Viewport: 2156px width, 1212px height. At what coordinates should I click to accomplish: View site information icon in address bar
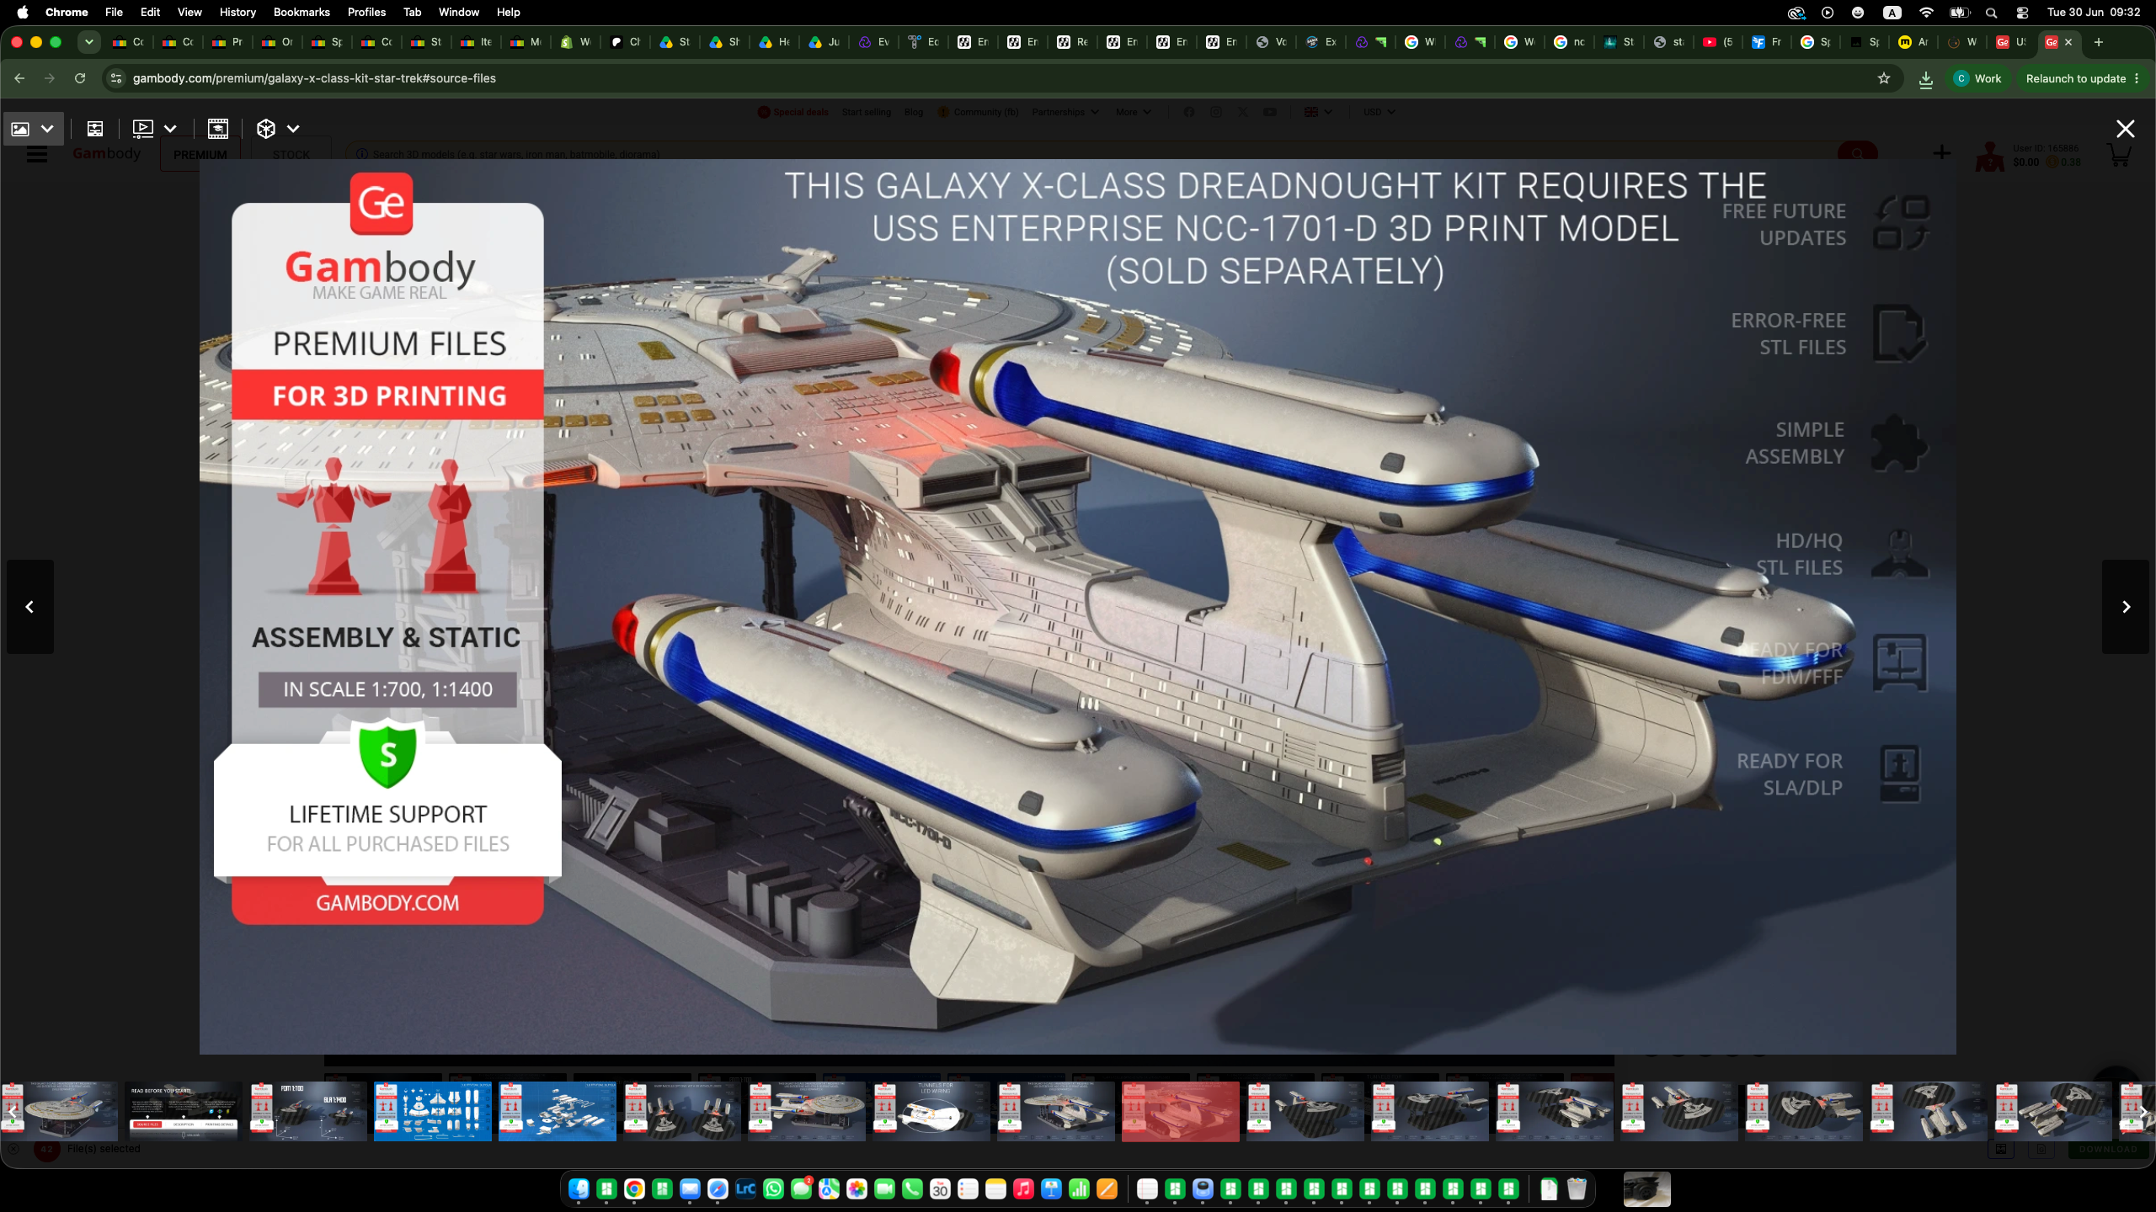[116, 78]
